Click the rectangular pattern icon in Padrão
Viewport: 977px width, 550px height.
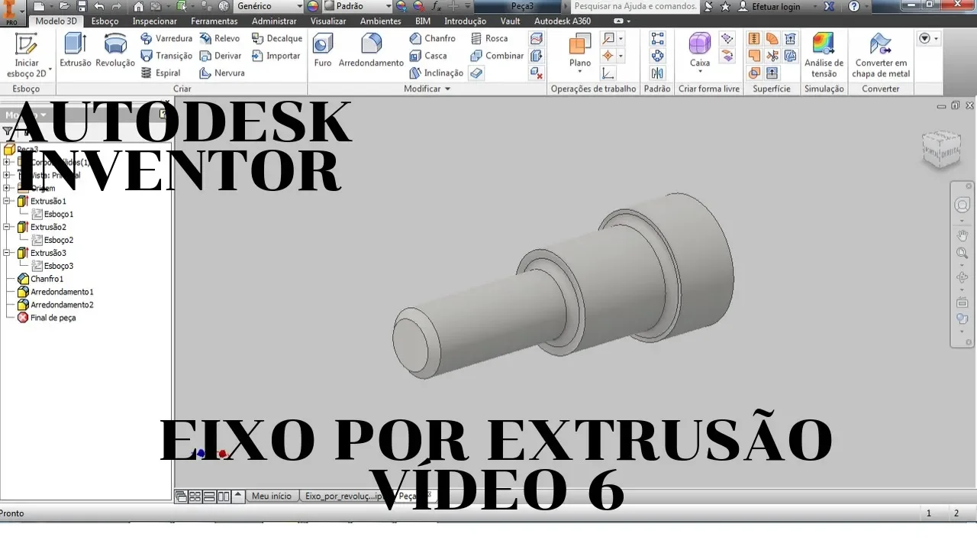click(657, 38)
